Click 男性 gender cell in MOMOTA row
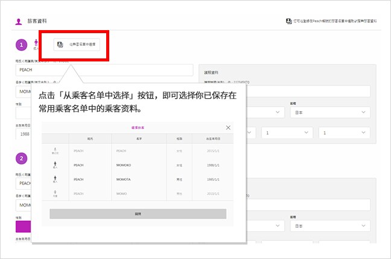Viewport: 391px width, 259px height. tap(179, 179)
